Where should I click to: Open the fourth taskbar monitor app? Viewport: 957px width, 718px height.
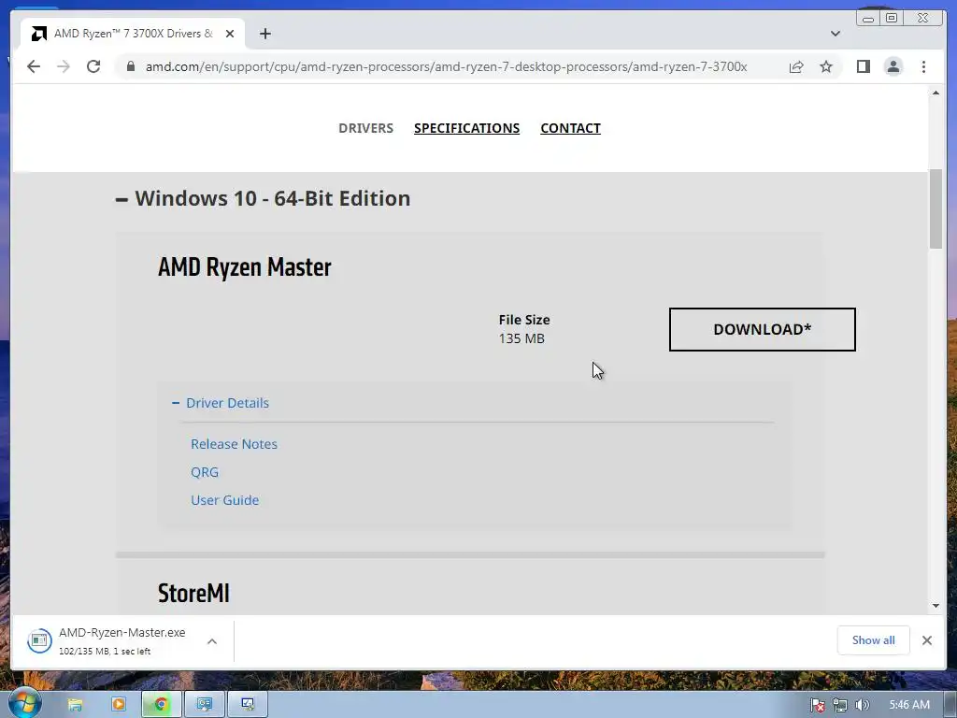pyautogui.click(x=205, y=705)
